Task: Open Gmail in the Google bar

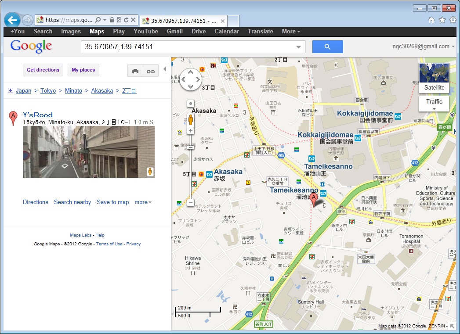Action: click(x=175, y=31)
